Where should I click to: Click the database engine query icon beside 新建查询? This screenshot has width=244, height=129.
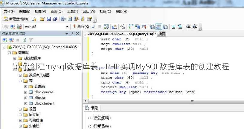pyautogui.click(x=34, y=19)
